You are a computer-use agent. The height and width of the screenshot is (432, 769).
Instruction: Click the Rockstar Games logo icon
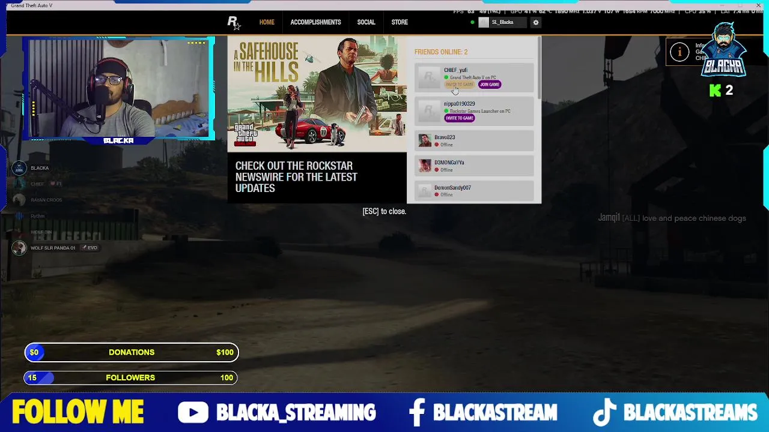[x=234, y=22]
